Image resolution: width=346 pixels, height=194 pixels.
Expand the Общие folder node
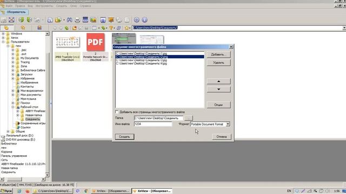8,131
